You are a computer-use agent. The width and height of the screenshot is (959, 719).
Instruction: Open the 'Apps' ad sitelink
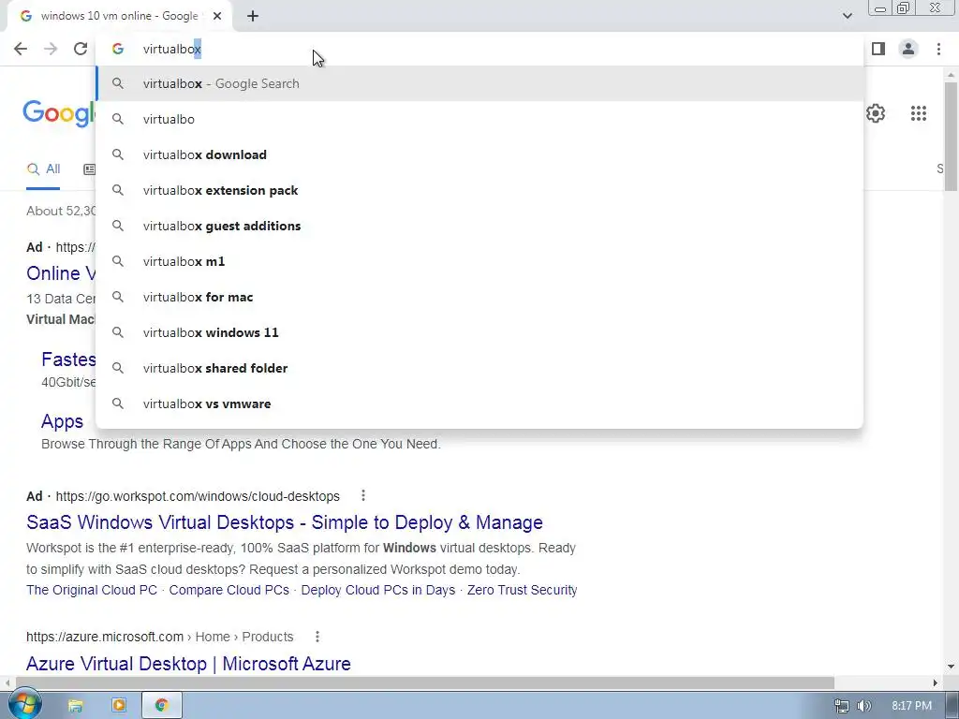tap(62, 421)
